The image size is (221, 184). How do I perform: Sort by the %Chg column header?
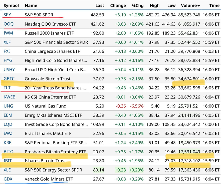click(x=137, y=5)
